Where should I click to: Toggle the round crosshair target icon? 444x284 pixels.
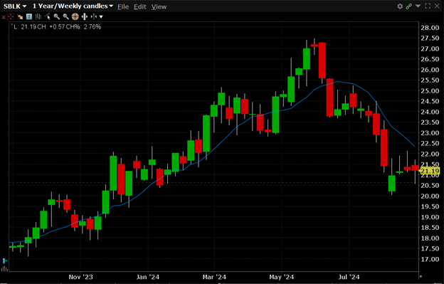75,16
